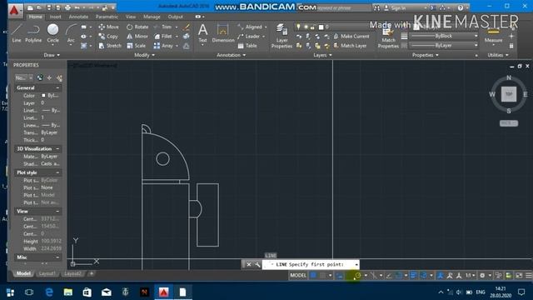533x300 pixels.
Task: Open the AutoCAD application menu logo
Action: pyautogui.click(x=14, y=11)
